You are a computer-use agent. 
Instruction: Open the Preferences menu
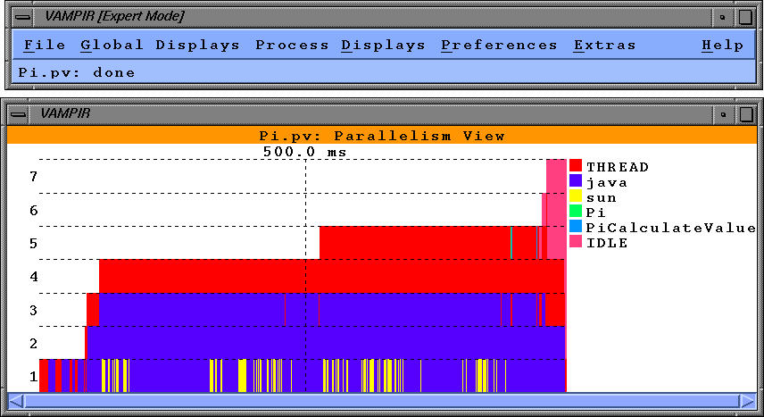[499, 46]
